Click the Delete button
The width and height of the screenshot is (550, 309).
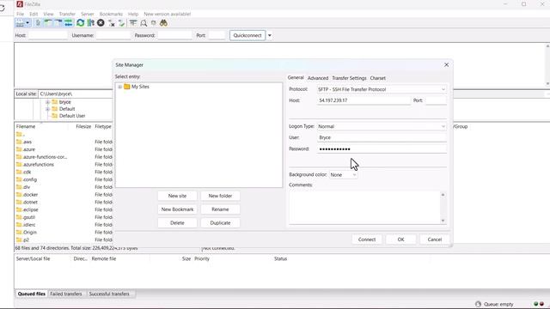(177, 223)
